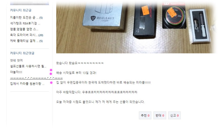
Task: Open the comment 셀프선물로 사용하시면 될
Action: click(x=28, y=66)
